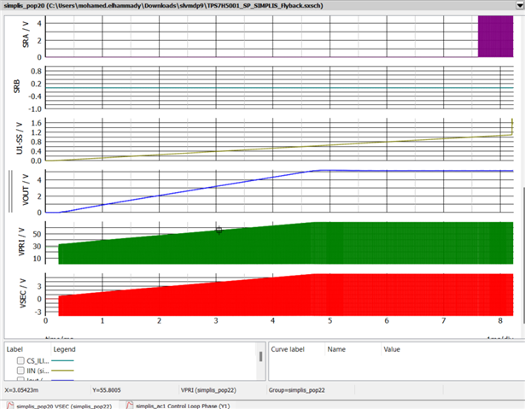This screenshot has width=525, height=409.
Task: Open the window title dropdown arrow
Action: click(x=520, y=5)
